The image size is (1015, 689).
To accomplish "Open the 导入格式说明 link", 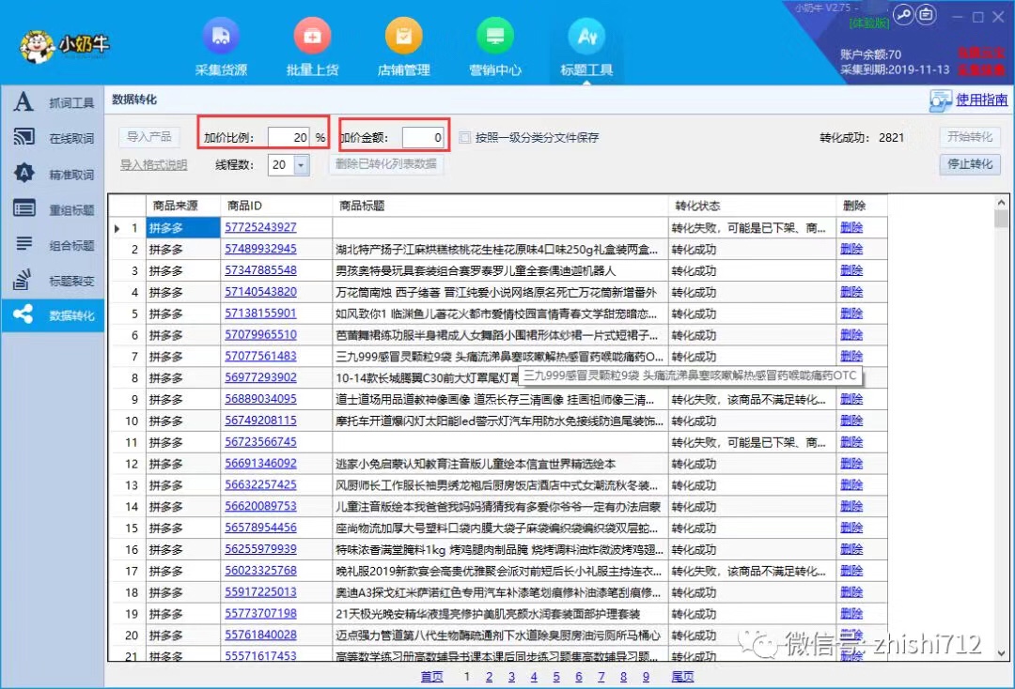I will (153, 165).
